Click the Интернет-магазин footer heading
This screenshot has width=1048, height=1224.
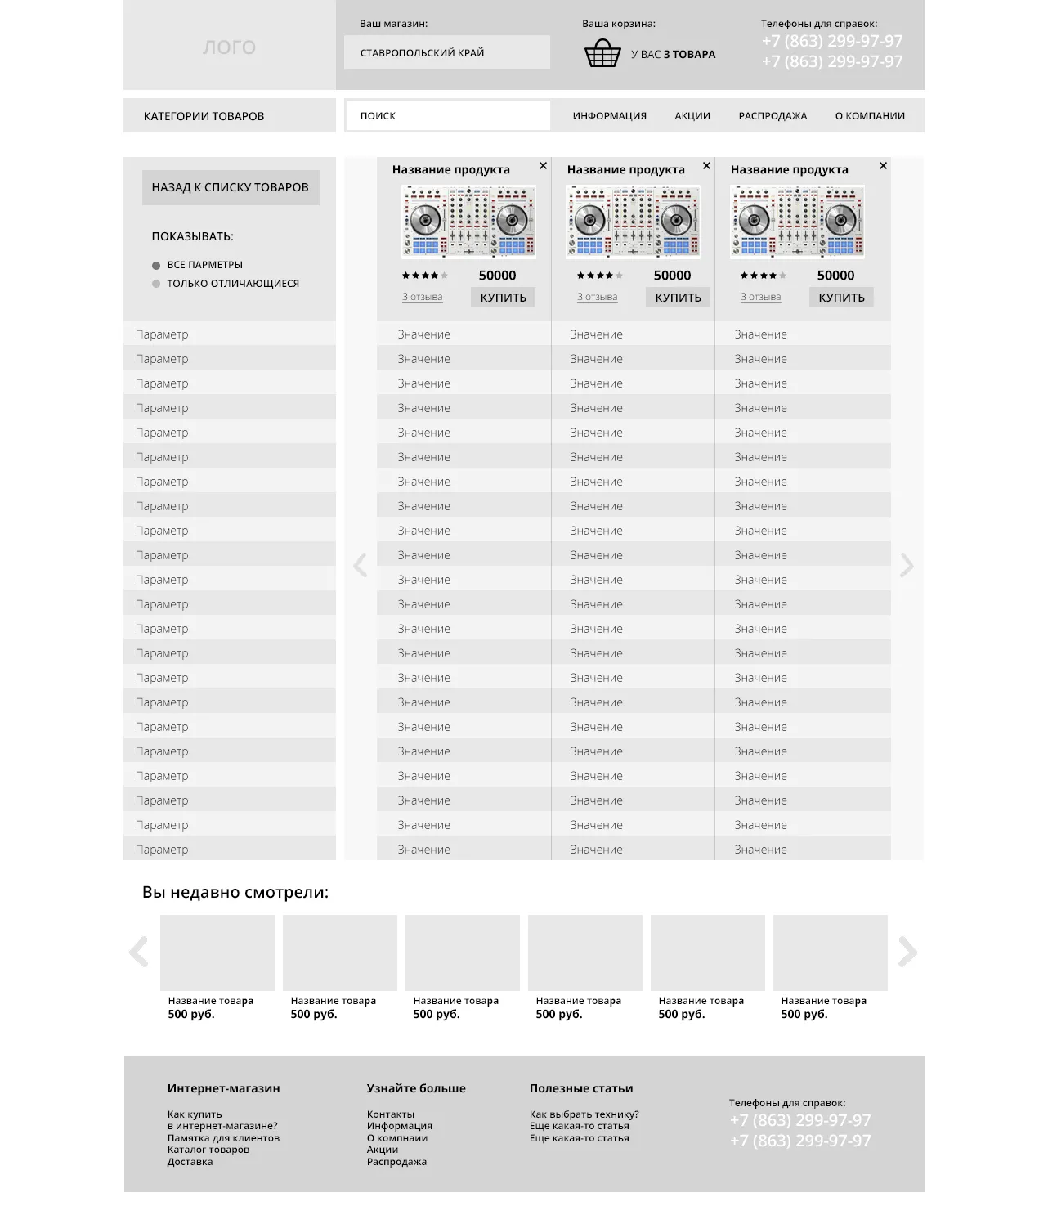click(x=224, y=1088)
